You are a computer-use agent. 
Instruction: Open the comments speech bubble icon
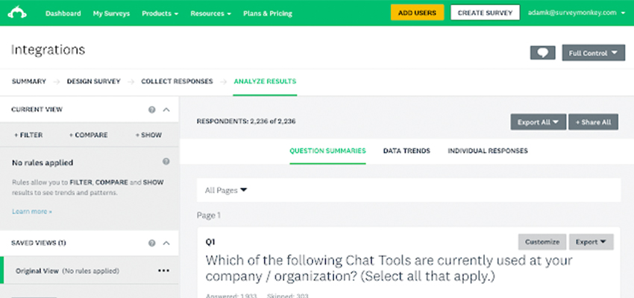(x=542, y=53)
